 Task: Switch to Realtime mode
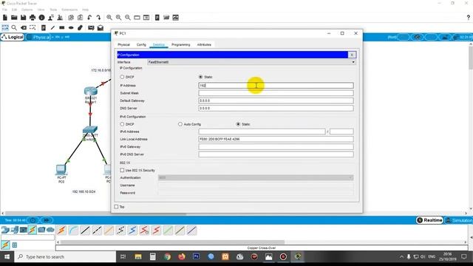click(x=429, y=220)
